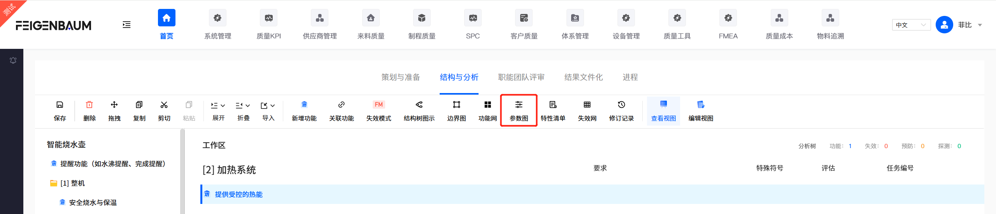Open the 边界图 boundary diagram
The height and width of the screenshot is (214, 996).
point(456,111)
